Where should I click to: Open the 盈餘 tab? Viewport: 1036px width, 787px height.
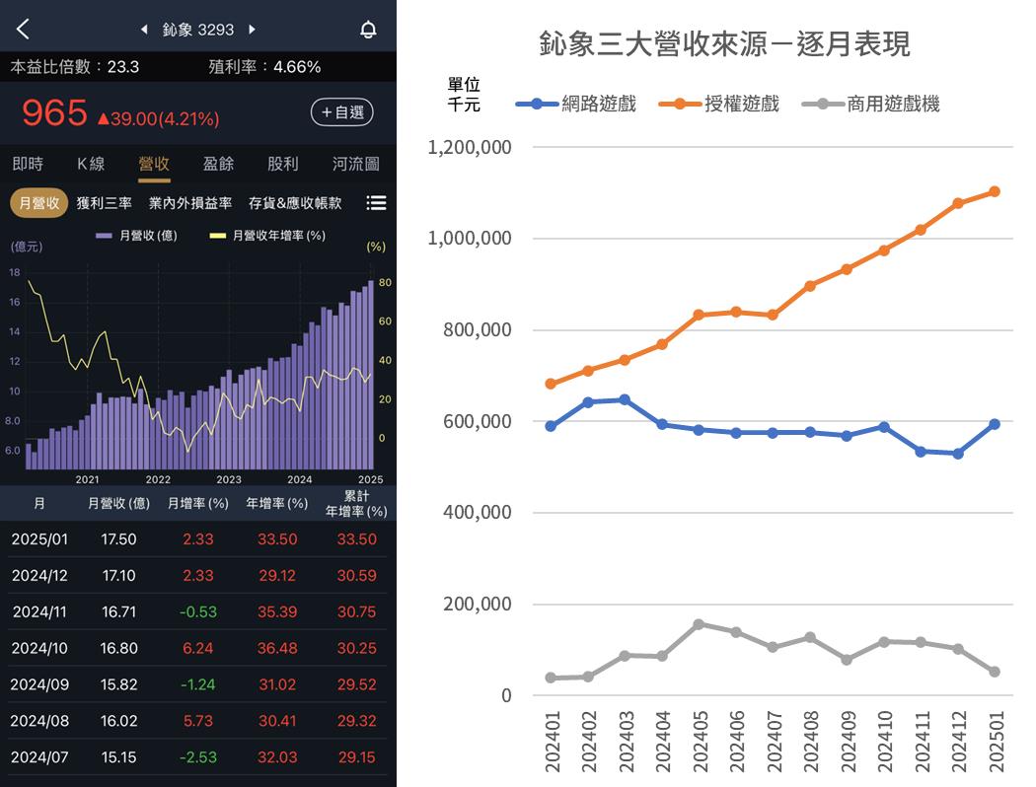[x=218, y=164]
